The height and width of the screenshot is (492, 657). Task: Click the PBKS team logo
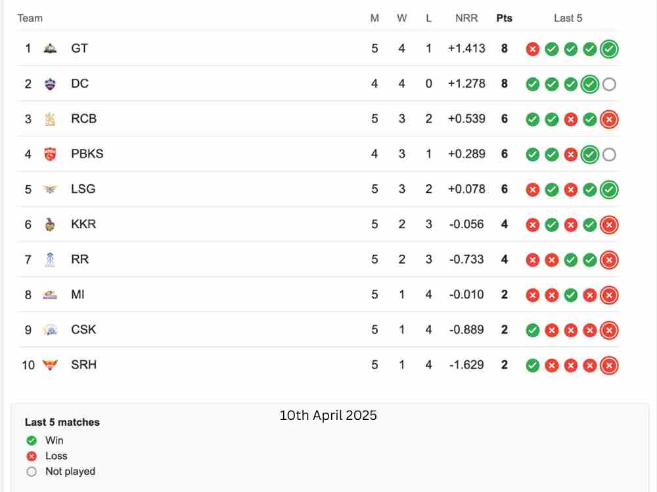click(x=50, y=154)
